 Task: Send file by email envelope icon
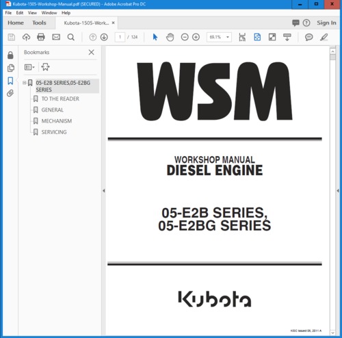pyautogui.click(x=56, y=37)
